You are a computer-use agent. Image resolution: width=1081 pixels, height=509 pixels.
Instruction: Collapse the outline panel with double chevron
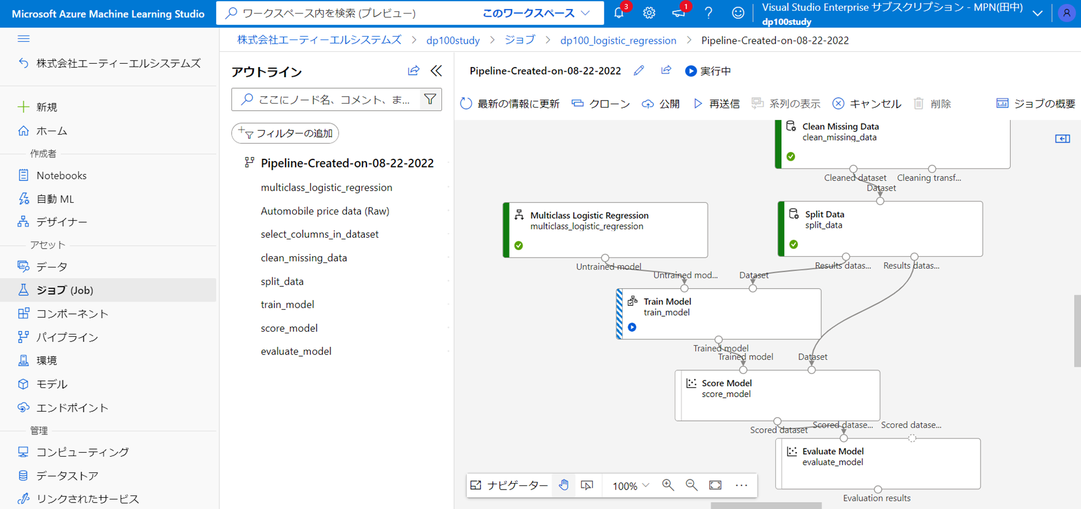click(x=436, y=71)
